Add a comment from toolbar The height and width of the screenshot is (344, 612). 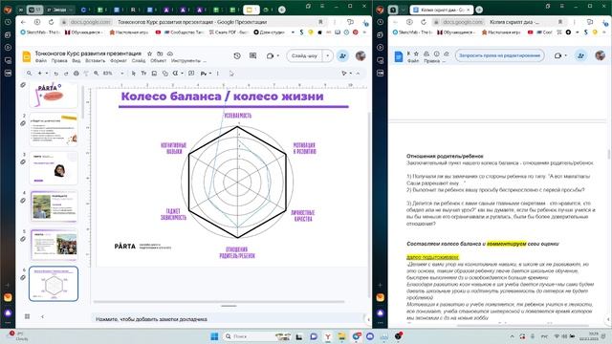[x=191, y=73]
